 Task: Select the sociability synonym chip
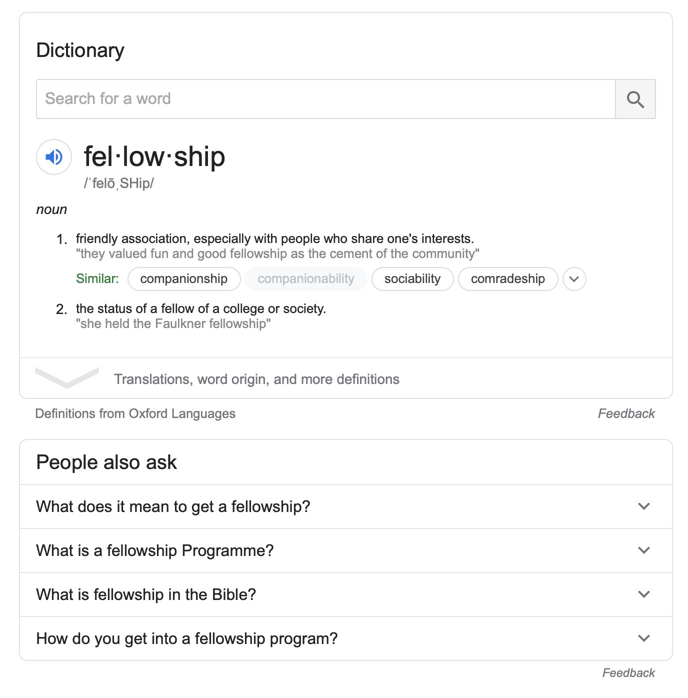[412, 279]
